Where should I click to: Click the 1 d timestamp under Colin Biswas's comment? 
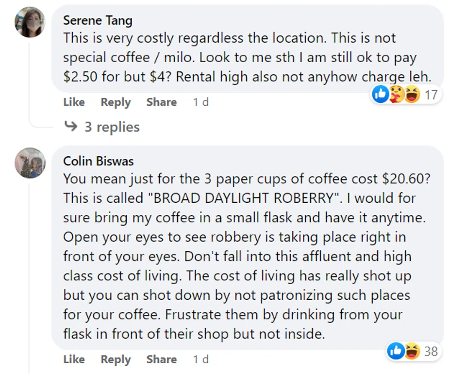200,359
